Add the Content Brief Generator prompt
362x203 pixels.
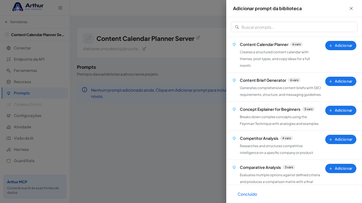pyautogui.click(x=341, y=81)
